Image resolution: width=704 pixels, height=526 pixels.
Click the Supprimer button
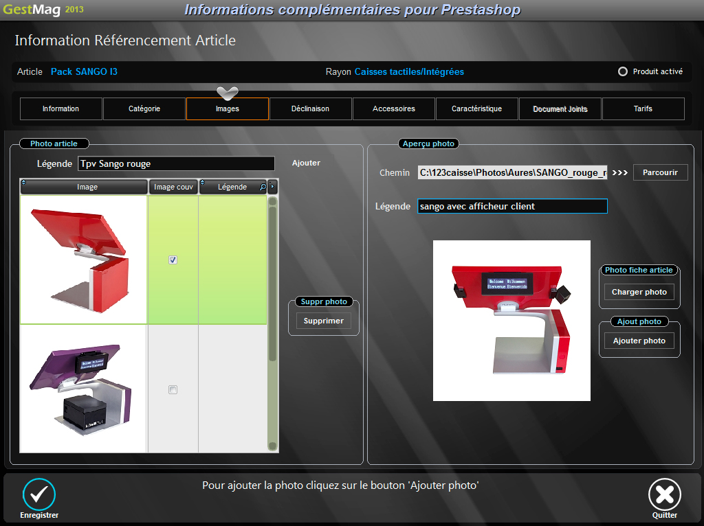click(323, 321)
